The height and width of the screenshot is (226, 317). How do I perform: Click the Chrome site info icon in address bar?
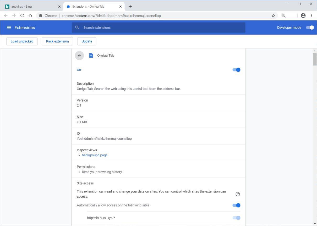pyautogui.click(x=41, y=16)
